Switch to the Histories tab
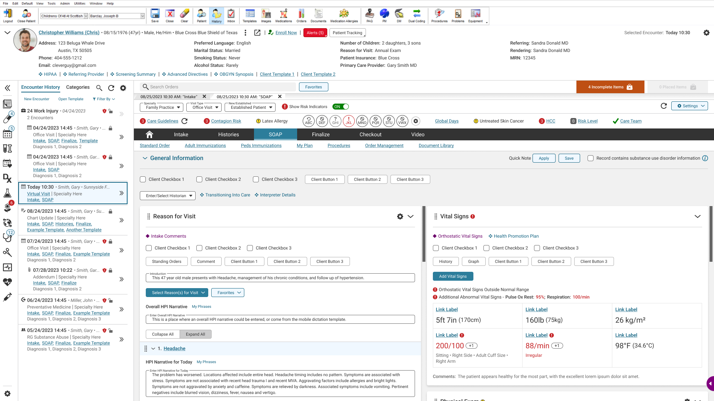The height and width of the screenshot is (401, 714). pos(228,134)
